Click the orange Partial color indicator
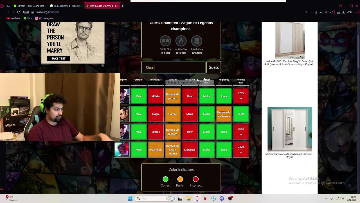The width and height of the screenshot is (360, 203). tap(180, 179)
